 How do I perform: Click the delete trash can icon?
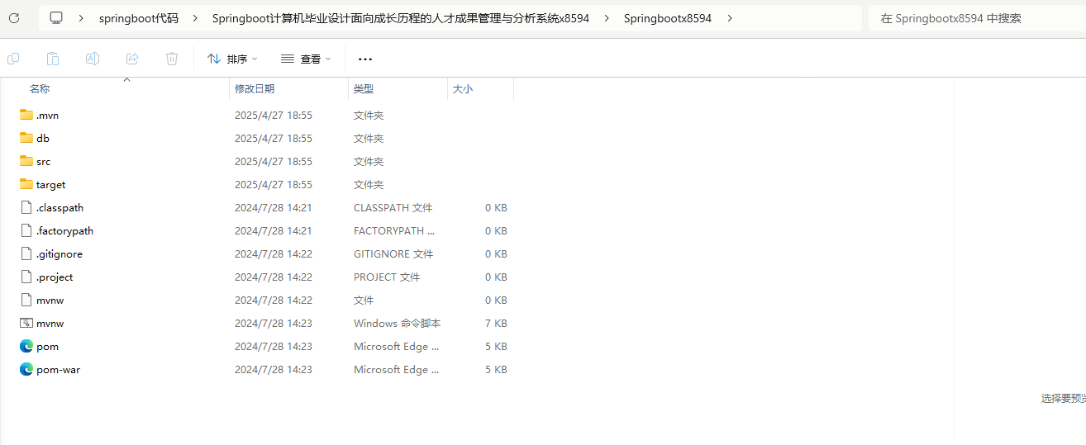coord(172,59)
